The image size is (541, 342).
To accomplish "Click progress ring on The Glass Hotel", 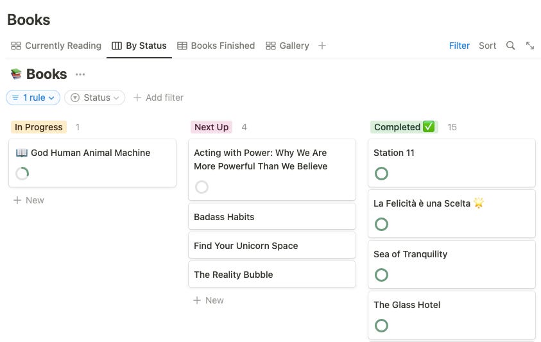I will click(x=381, y=326).
